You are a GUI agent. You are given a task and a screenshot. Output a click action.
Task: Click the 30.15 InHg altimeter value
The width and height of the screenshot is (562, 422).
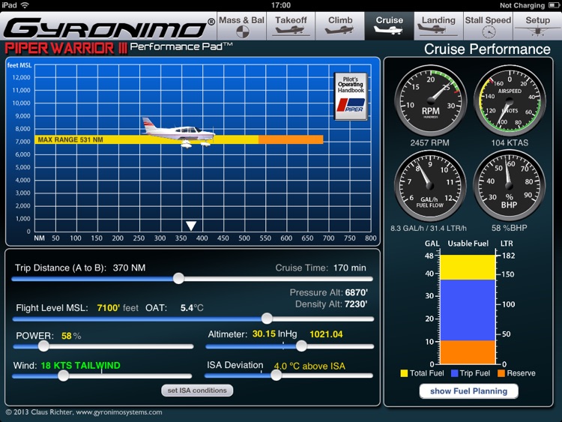tap(274, 334)
